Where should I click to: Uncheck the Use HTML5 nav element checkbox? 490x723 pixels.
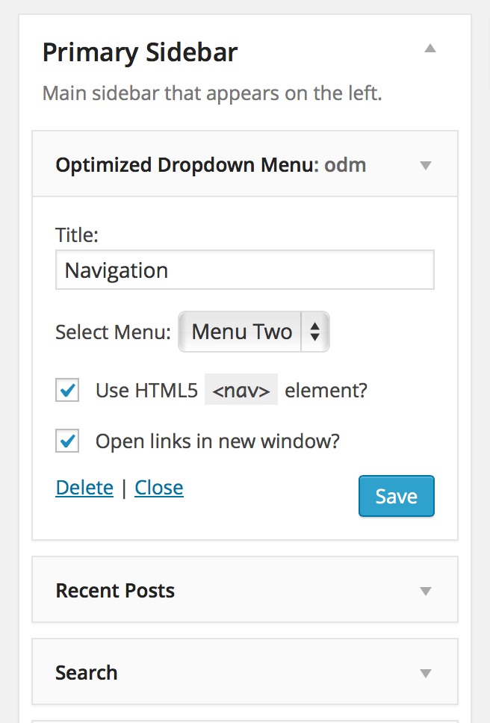pos(67,390)
